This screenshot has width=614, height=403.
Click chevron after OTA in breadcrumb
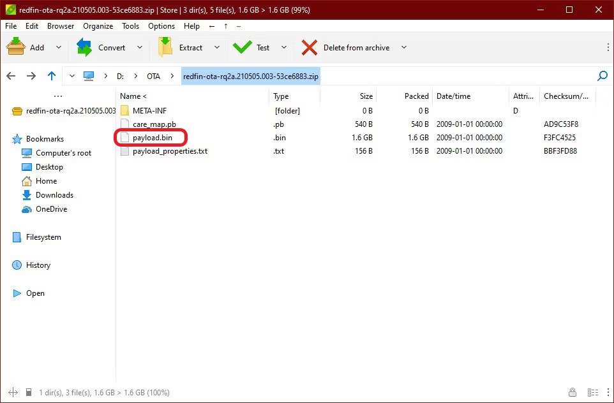172,76
